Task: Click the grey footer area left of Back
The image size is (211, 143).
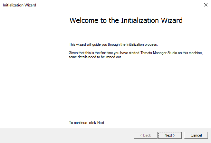Action: 64,135
